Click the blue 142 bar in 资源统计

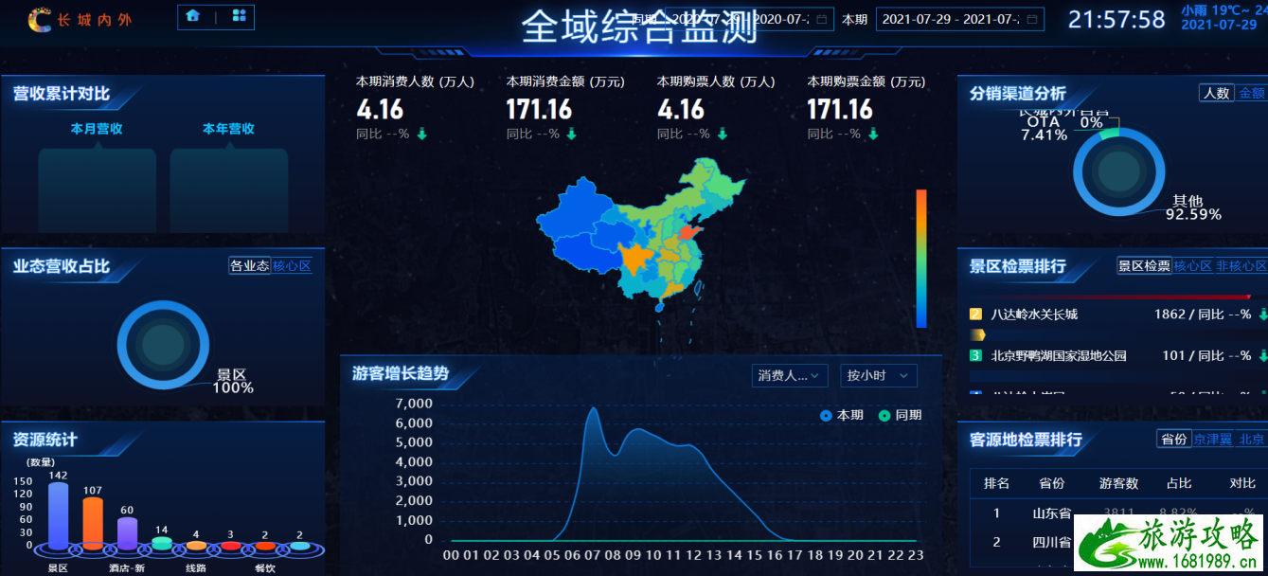coord(59,514)
